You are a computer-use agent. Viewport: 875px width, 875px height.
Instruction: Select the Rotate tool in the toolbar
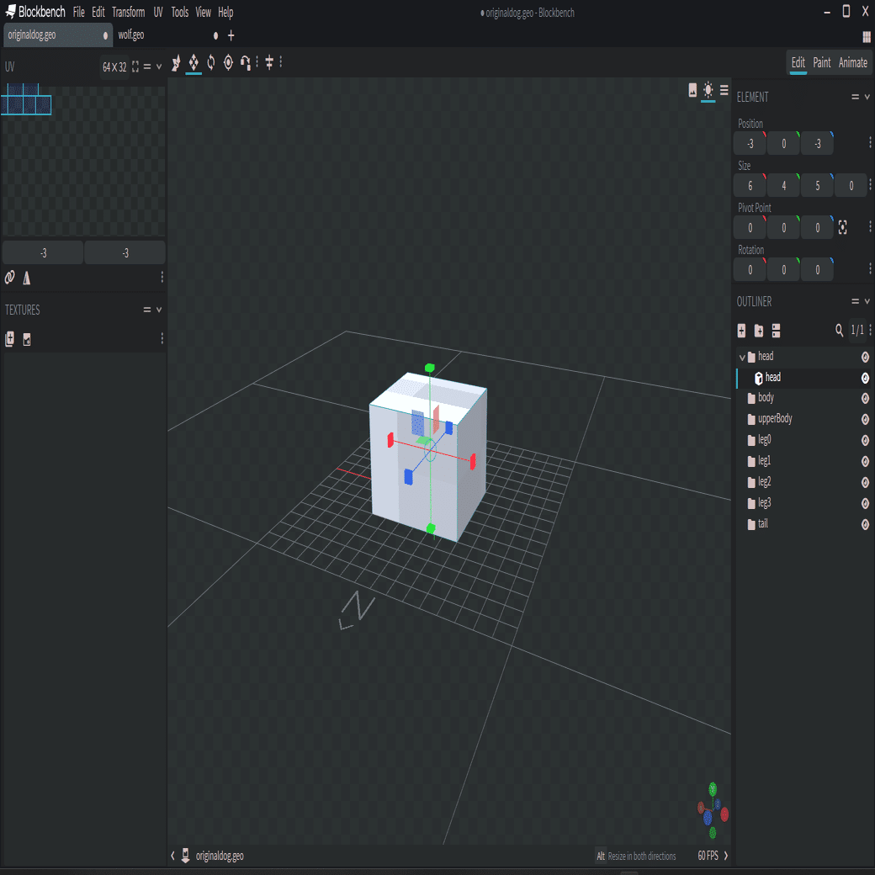[211, 62]
